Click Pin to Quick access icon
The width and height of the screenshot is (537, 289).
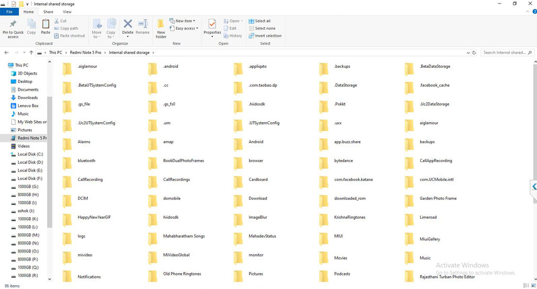pyautogui.click(x=13, y=24)
